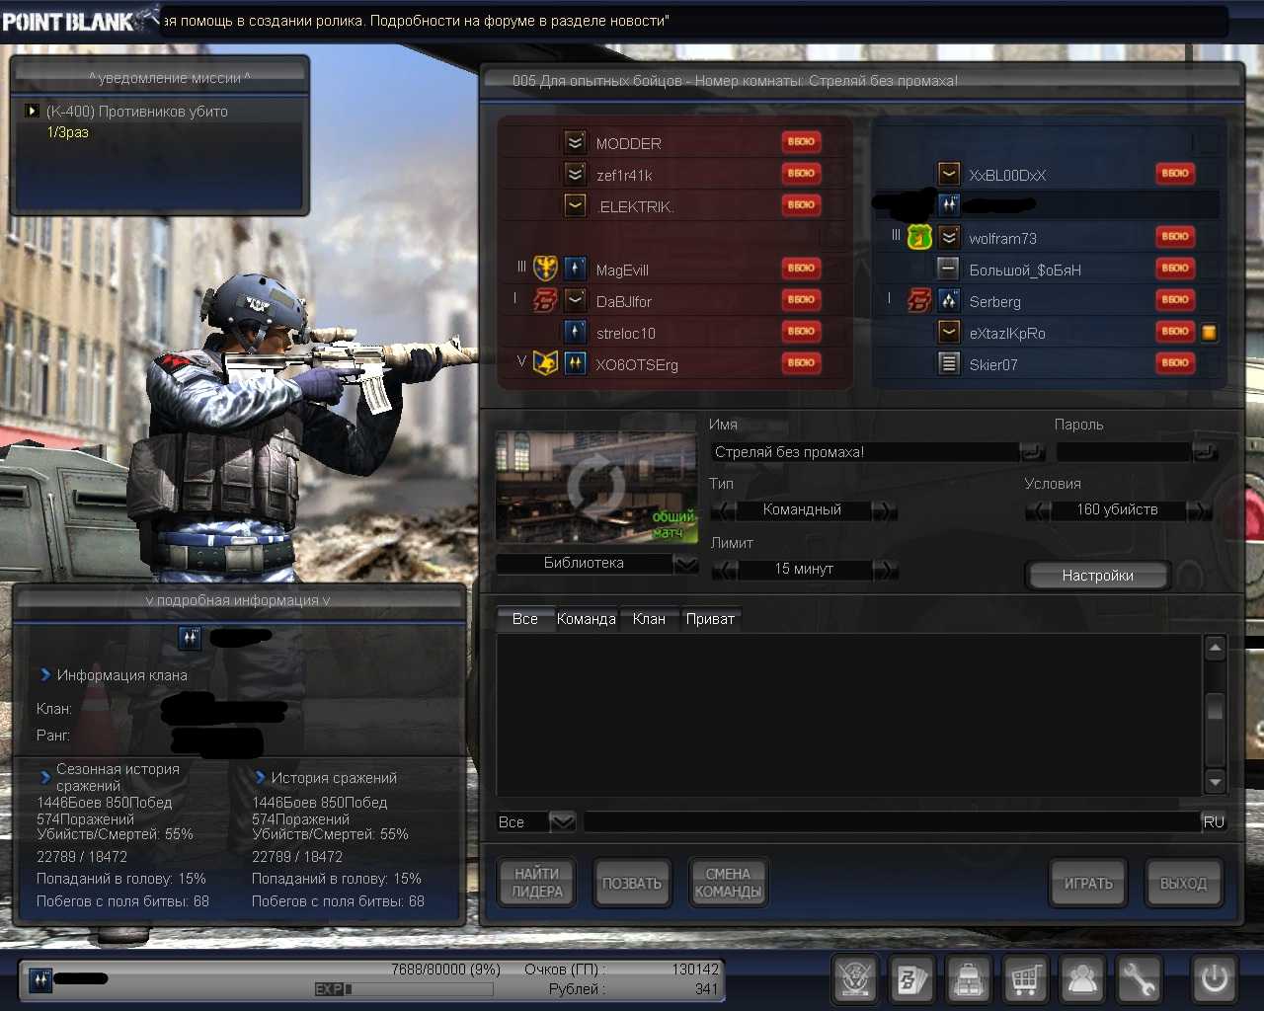The width and height of the screenshot is (1264, 1011).
Task: Select the Приват chat tab
Action: click(710, 619)
